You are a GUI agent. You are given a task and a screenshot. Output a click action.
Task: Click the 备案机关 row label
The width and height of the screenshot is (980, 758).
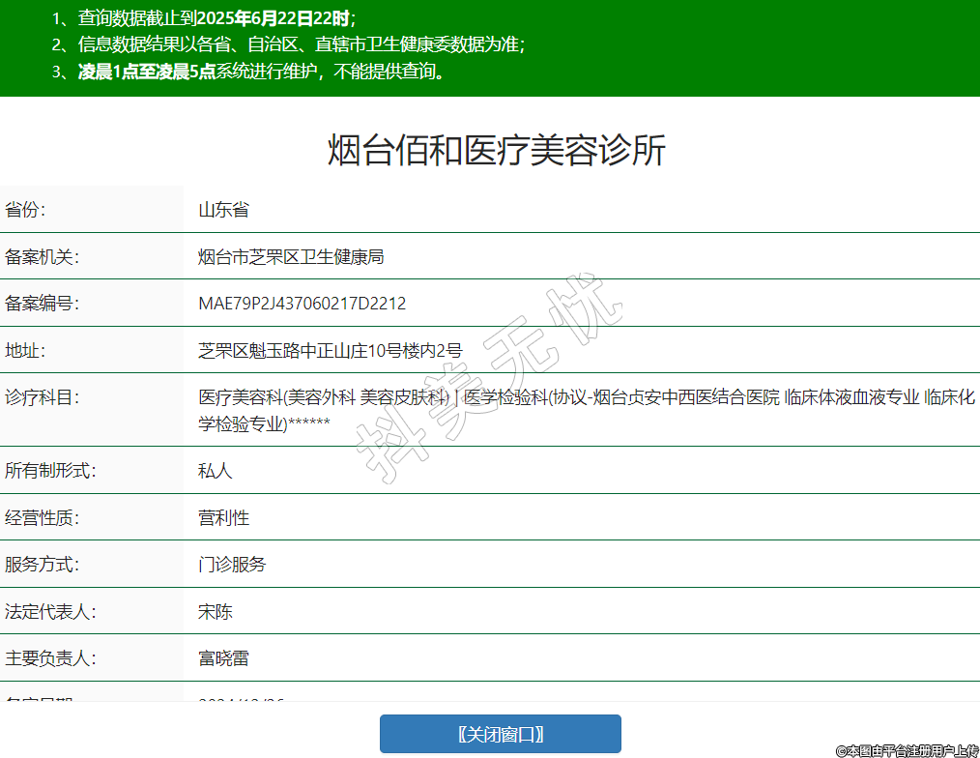42,256
